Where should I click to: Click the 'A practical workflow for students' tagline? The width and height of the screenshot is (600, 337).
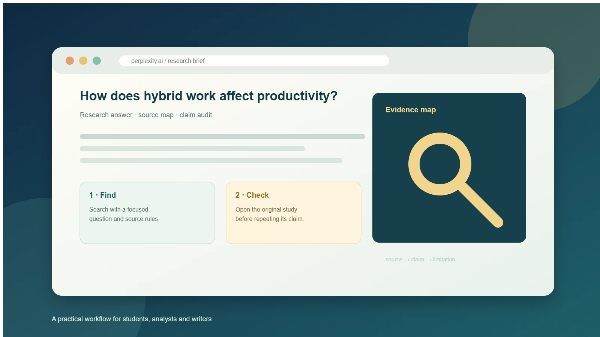click(132, 319)
